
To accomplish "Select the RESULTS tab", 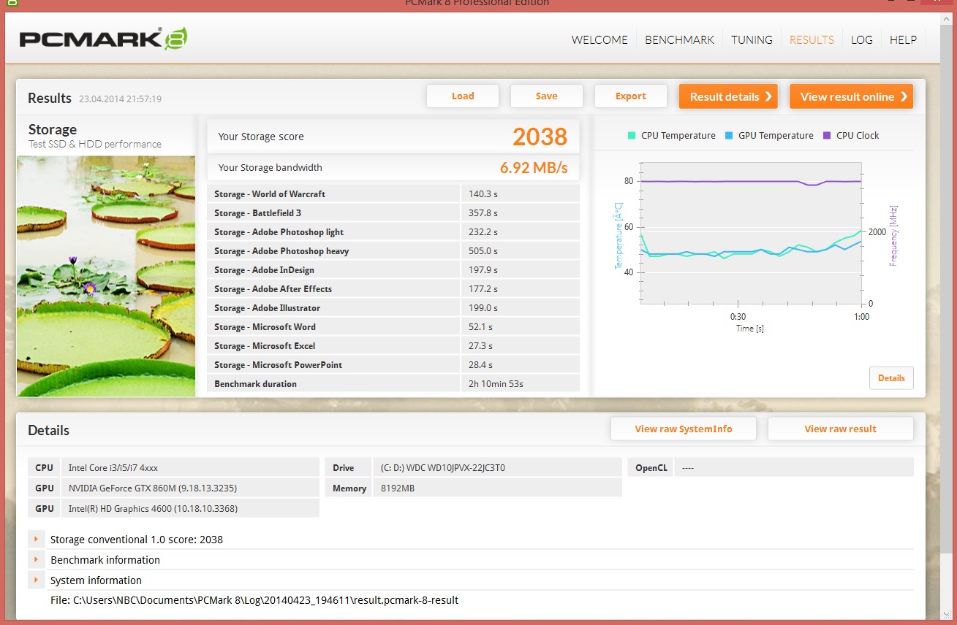I will point(812,40).
